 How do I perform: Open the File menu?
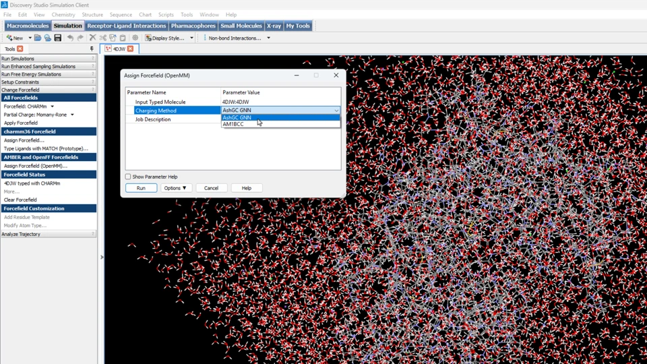pos(7,14)
